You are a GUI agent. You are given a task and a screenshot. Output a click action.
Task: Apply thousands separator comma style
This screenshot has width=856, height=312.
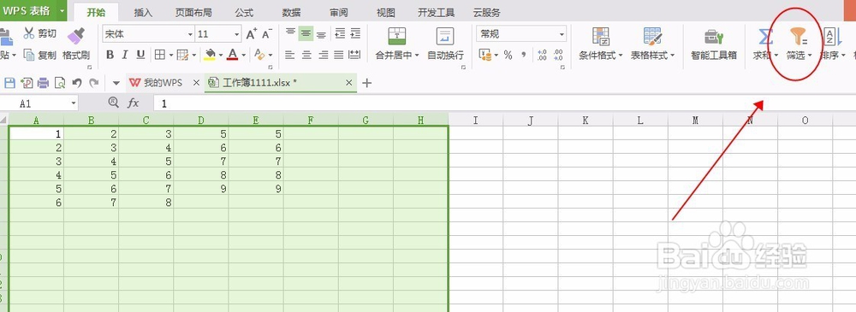(524, 55)
